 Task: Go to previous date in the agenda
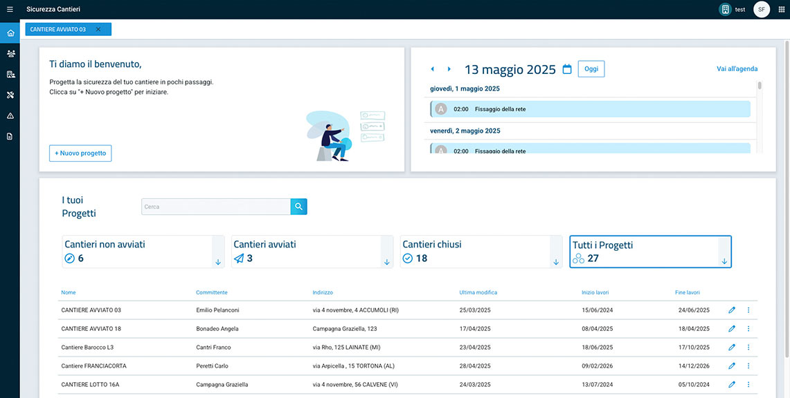pos(432,69)
